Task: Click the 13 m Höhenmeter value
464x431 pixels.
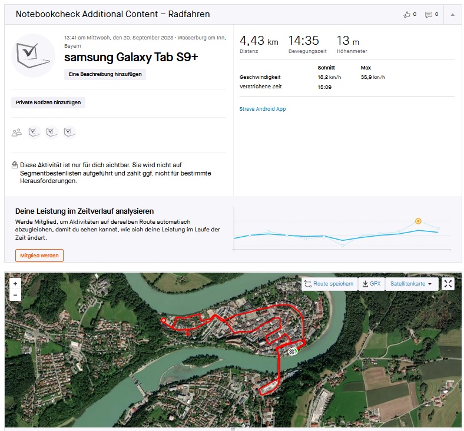Action: pyautogui.click(x=348, y=41)
